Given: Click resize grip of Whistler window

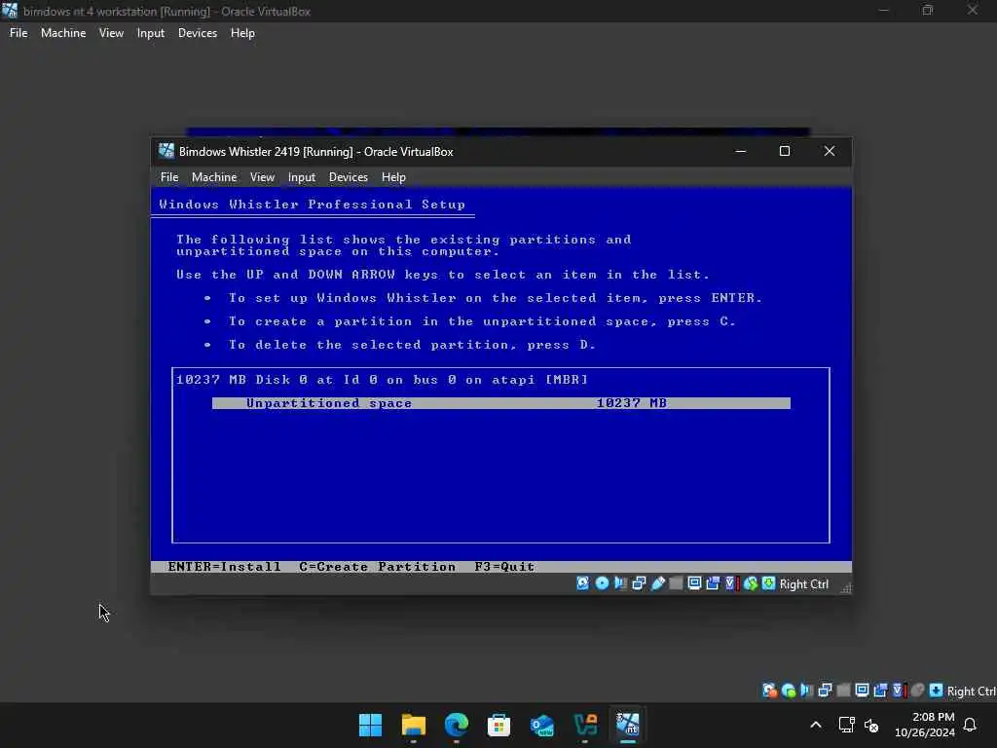Looking at the screenshot, I should (x=846, y=588).
